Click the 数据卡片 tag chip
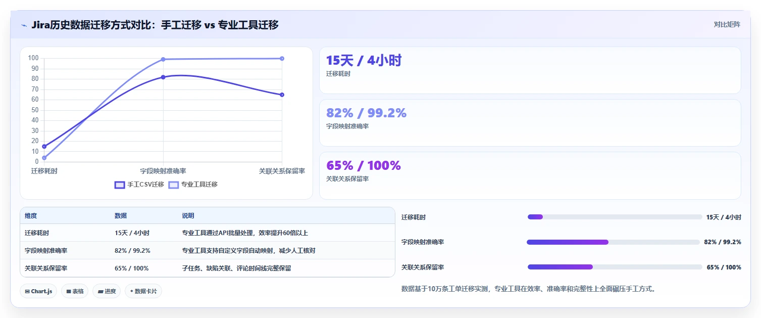The height and width of the screenshot is (318, 761). coord(143,291)
